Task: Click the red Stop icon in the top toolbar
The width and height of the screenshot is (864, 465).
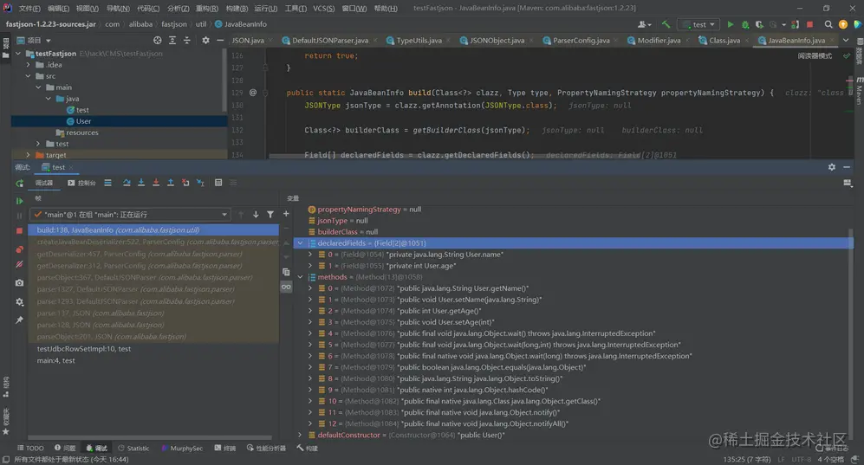Action: click(x=809, y=24)
